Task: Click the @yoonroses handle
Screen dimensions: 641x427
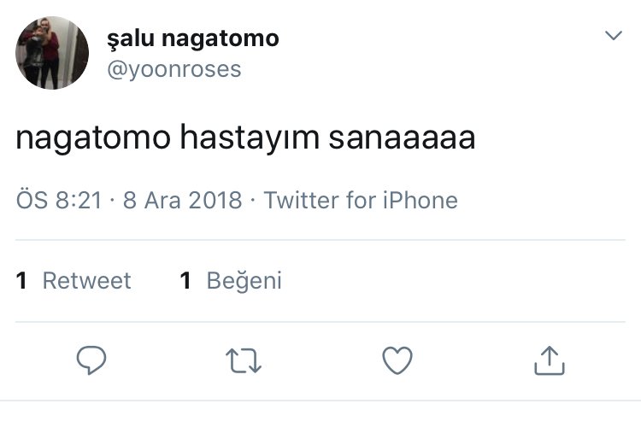Action: (x=173, y=69)
